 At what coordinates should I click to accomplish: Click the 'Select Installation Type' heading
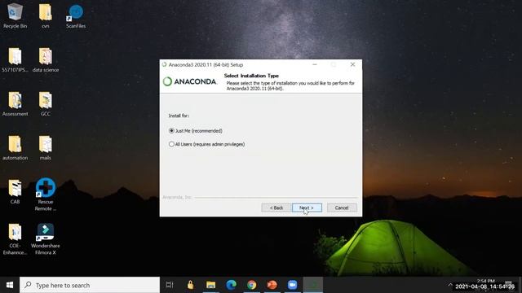pos(251,76)
